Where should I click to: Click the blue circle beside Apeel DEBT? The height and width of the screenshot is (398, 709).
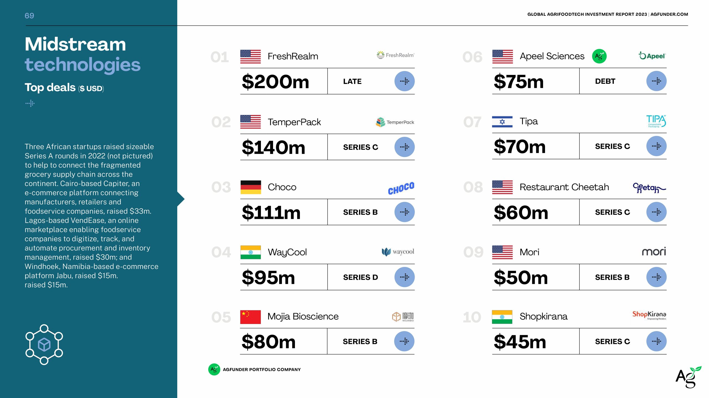coord(656,81)
